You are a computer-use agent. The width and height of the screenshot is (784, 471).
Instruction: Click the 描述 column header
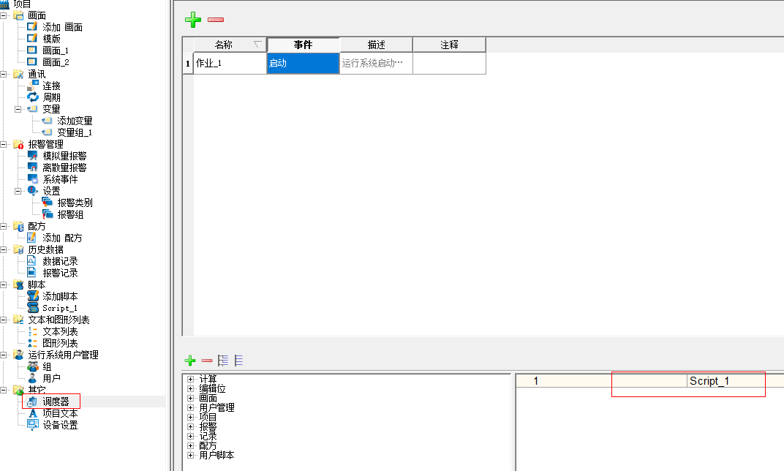coord(376,45)
